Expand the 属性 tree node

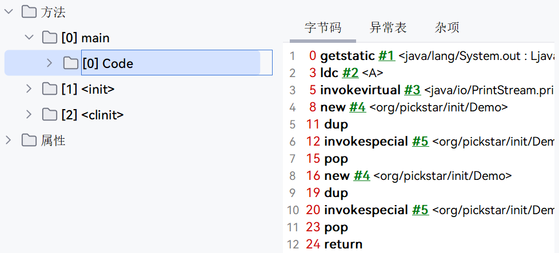point(8,140)
